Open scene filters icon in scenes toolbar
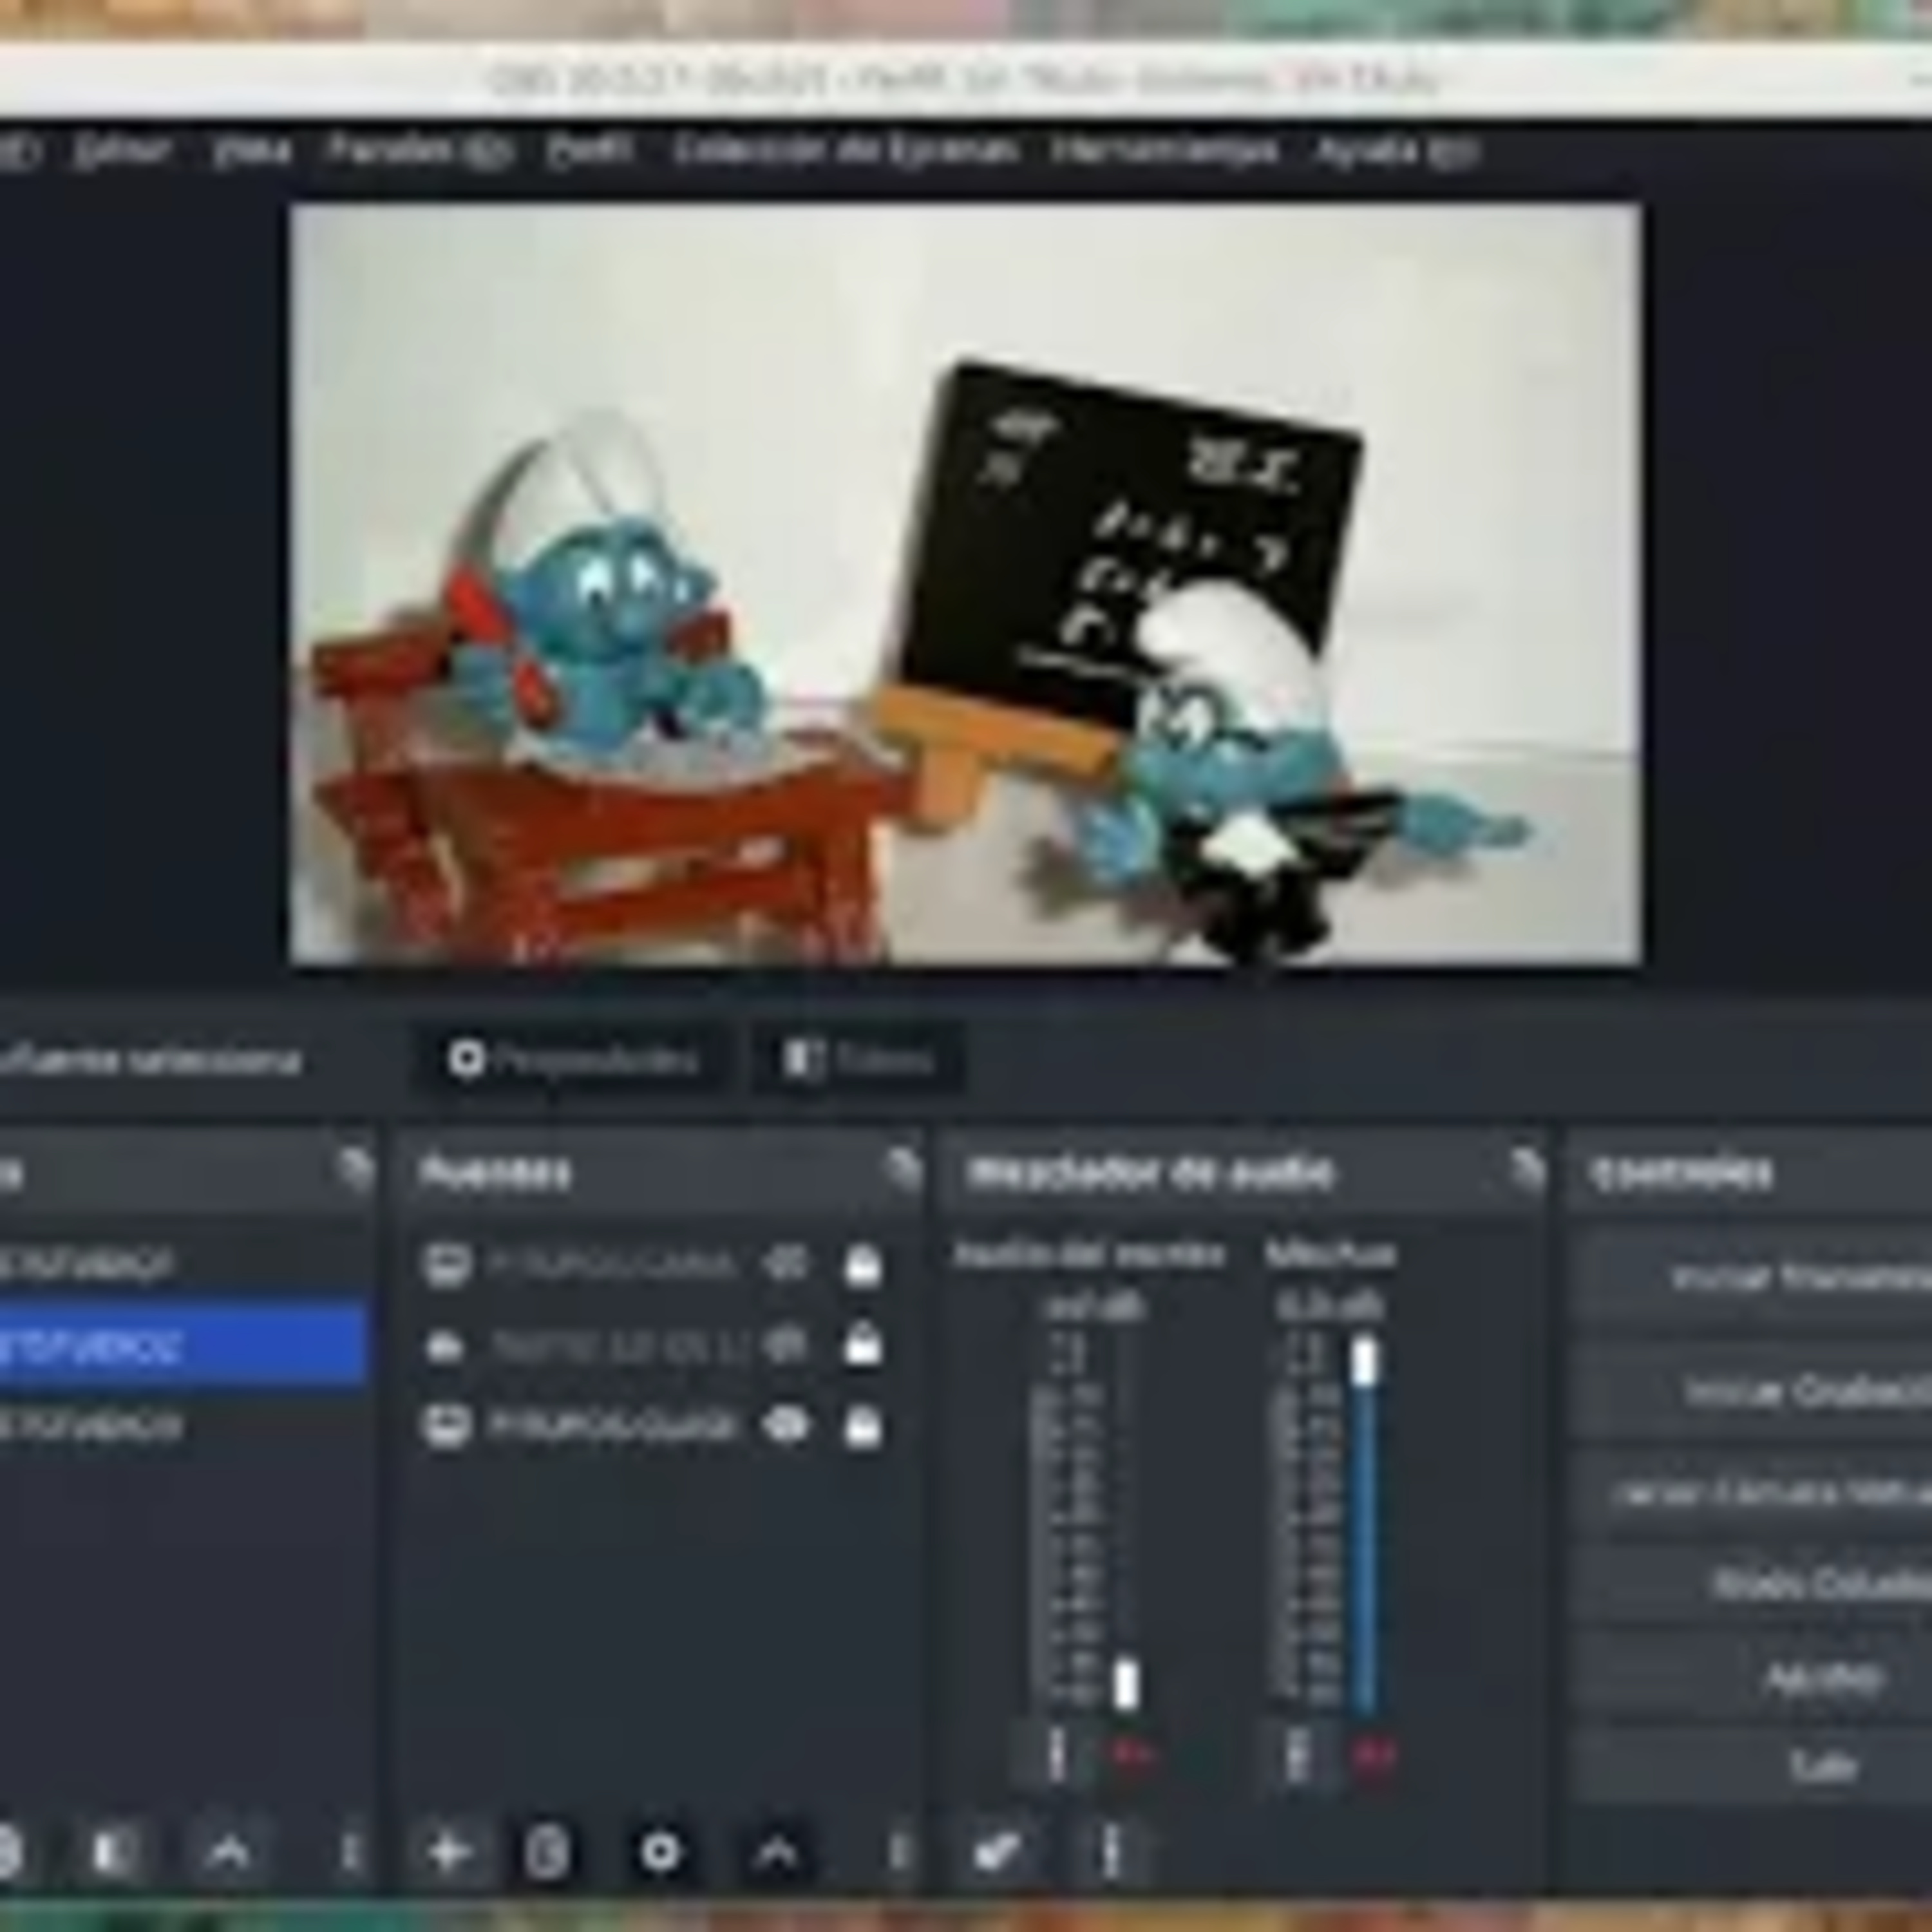 111,1853
